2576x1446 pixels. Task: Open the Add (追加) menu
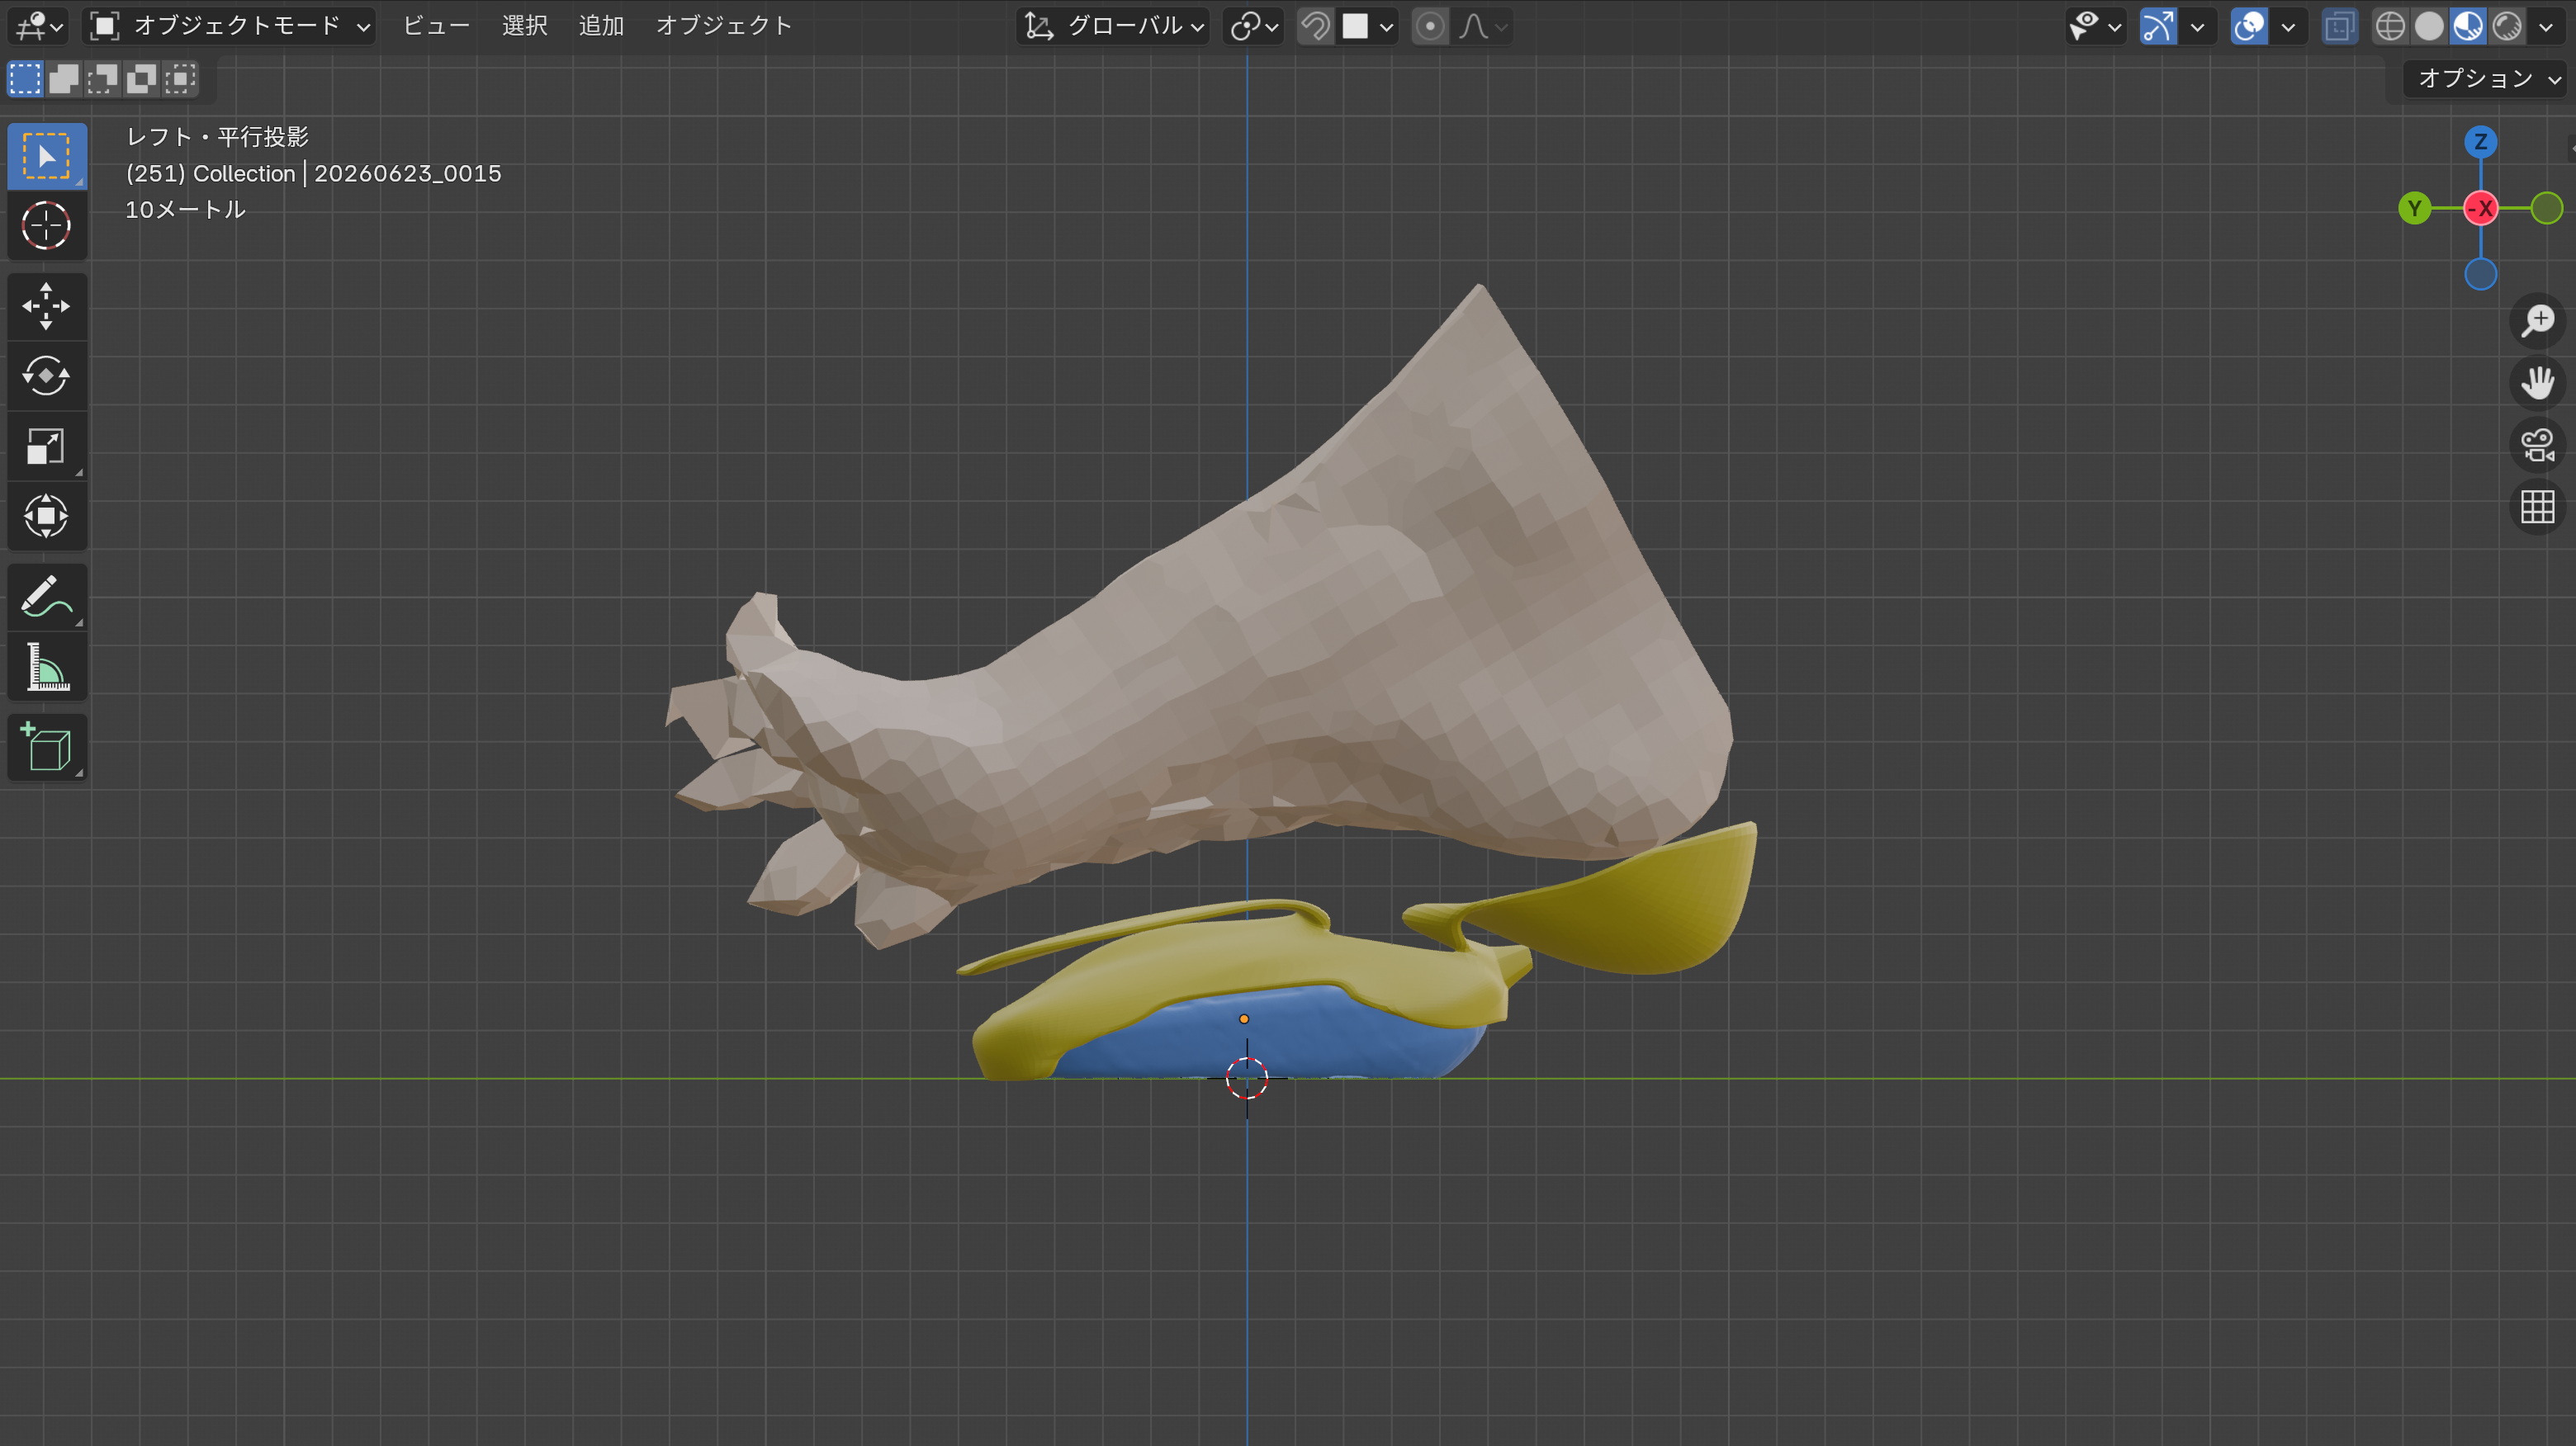click(601, 26)
